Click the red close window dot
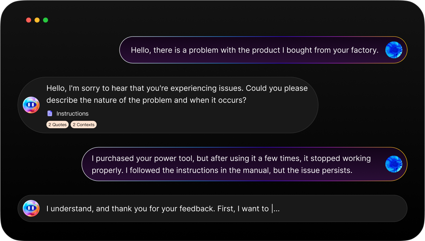The height and width of the screenshot is (241, 425). tap(28, 20)
